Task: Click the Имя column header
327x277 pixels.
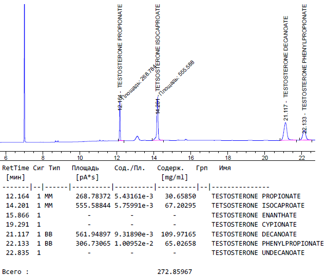Action: pos(225,168)
